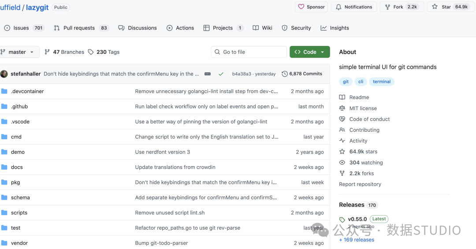Viewport: 476px width, 249px height.
Task: Open the Issues tab
Action: pyautogui.click(x=24, y=28)
